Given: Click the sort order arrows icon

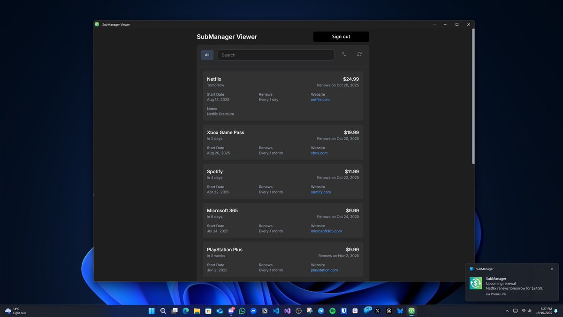Looking at the screenshot, I should (344, 54).
